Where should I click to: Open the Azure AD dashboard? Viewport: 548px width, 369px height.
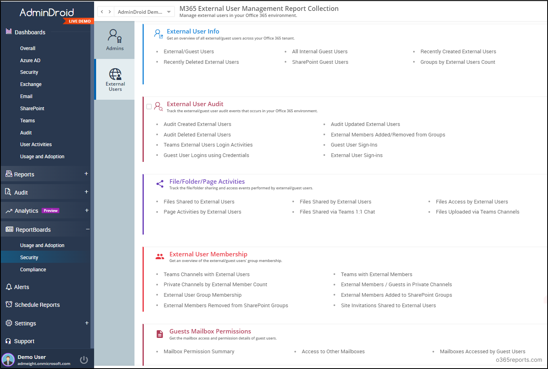tap(30, 61)
